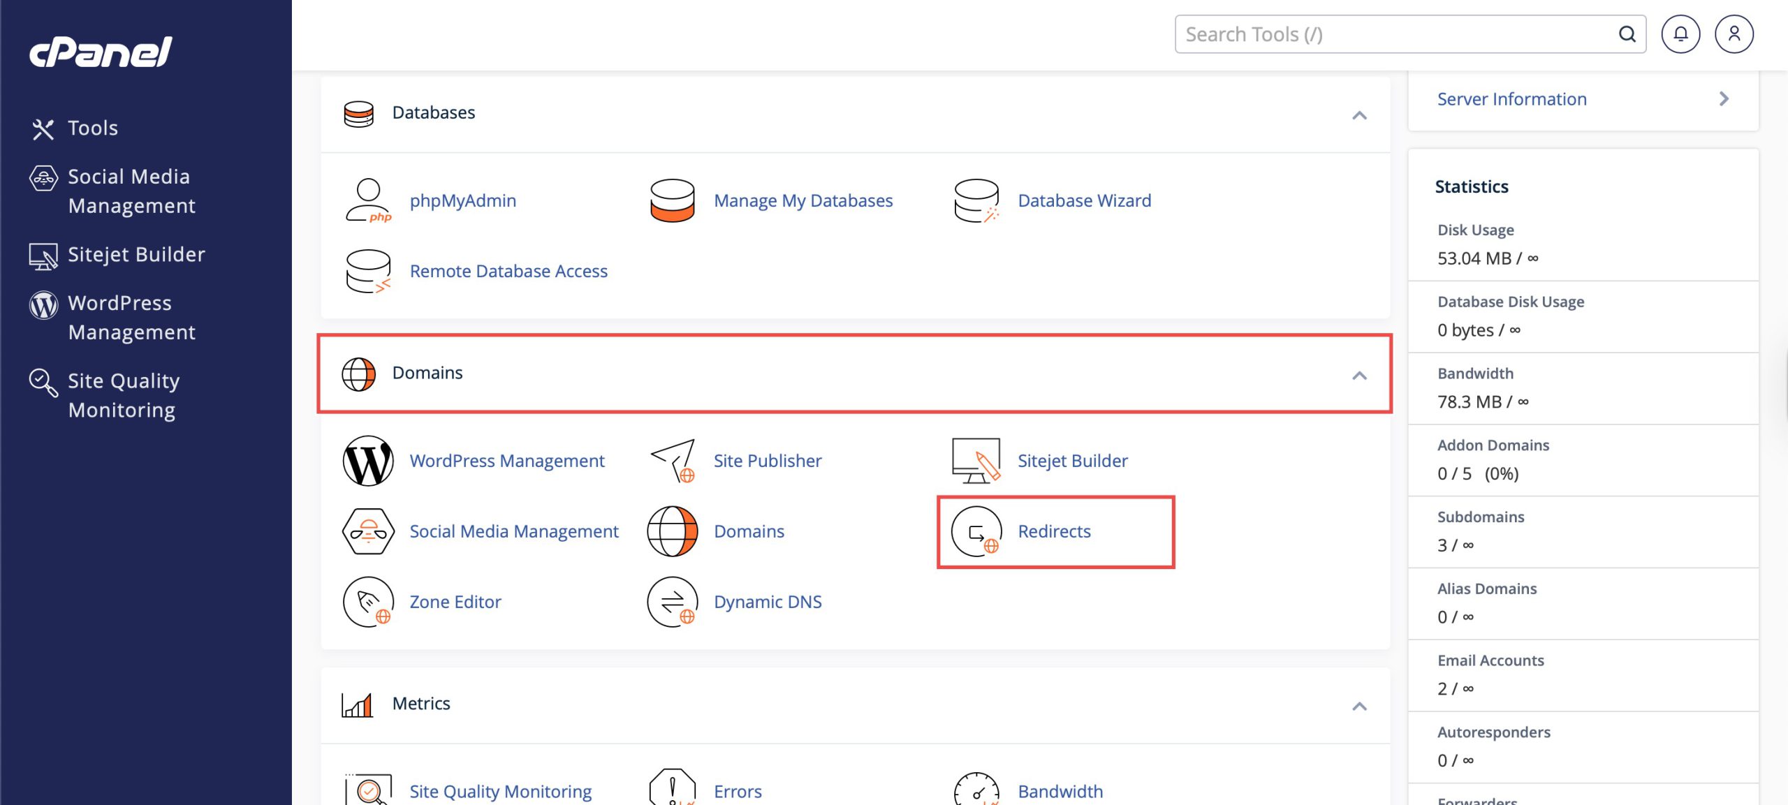Open the Errors link
Viewport: 1788px width, 805px height.
pos(738,792)
